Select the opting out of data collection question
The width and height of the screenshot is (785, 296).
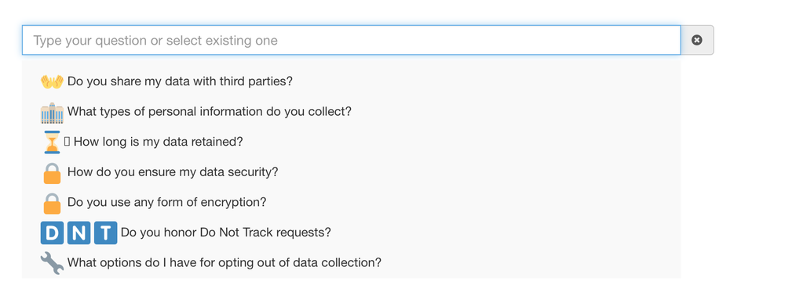click(x=225, y=262)
